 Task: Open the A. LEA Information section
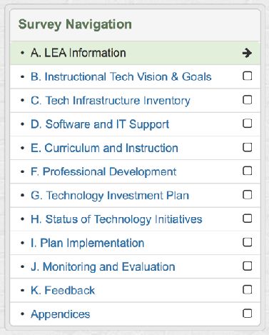[78, 53]
